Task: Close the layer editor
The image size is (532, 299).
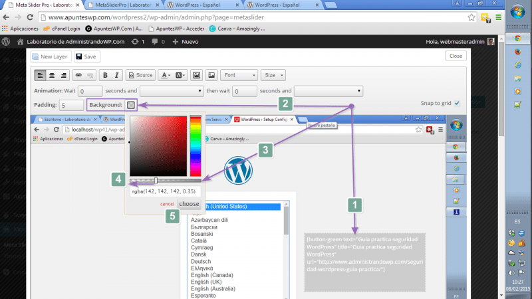Action: [x=456, y=56]
